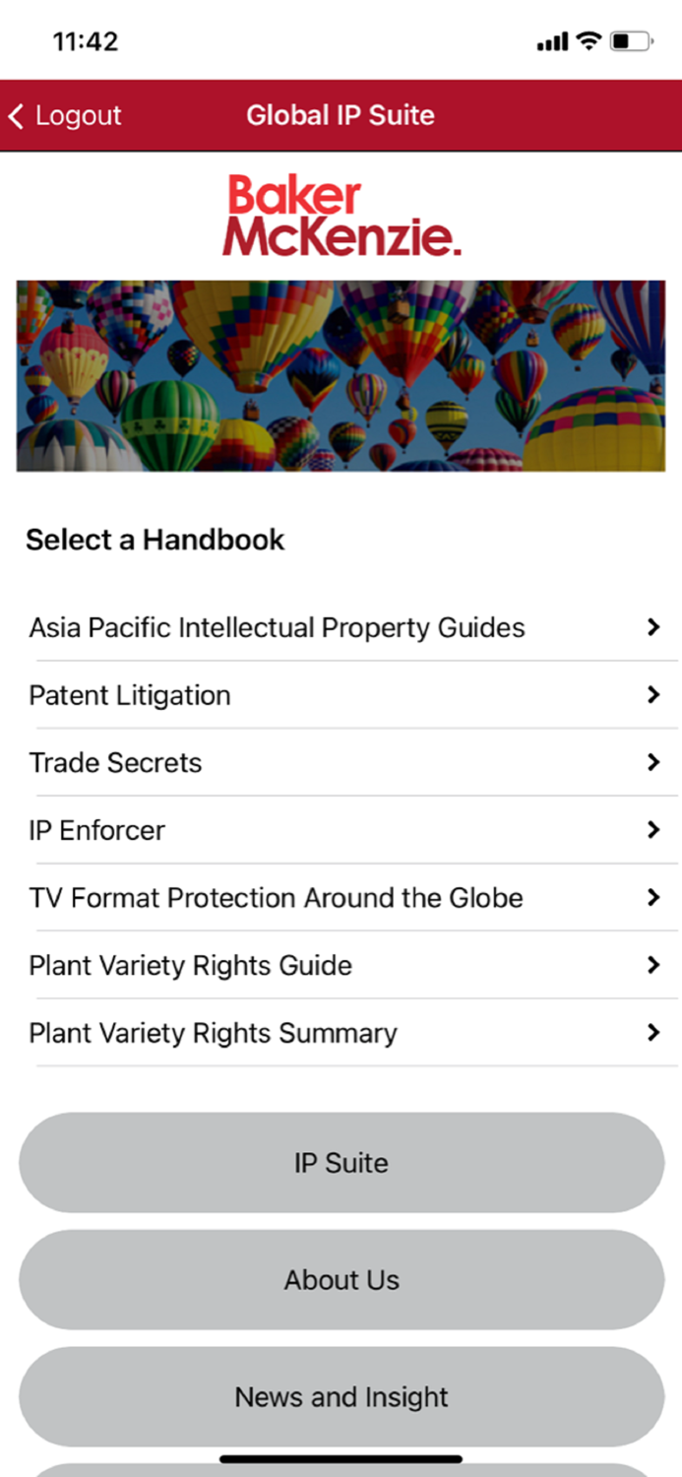Open the chevron beside TV Format Protection
The image size is (682, 1477).
tap(654, 897)
